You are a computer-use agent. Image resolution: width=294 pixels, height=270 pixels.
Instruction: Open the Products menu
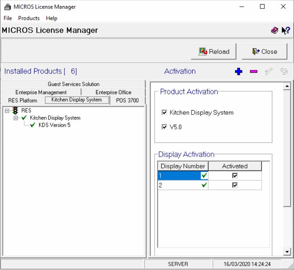click(29, 18)
